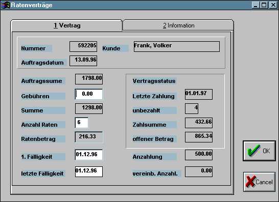Focus the letzte Fälligkeit date field
279x202 pixels.
pyautogui.click(x=89, y=171)
